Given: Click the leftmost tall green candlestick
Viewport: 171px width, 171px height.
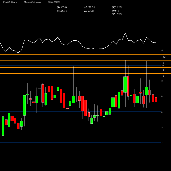Looking at the screenshot, I should pyautogui.click(x=3, y=126).
